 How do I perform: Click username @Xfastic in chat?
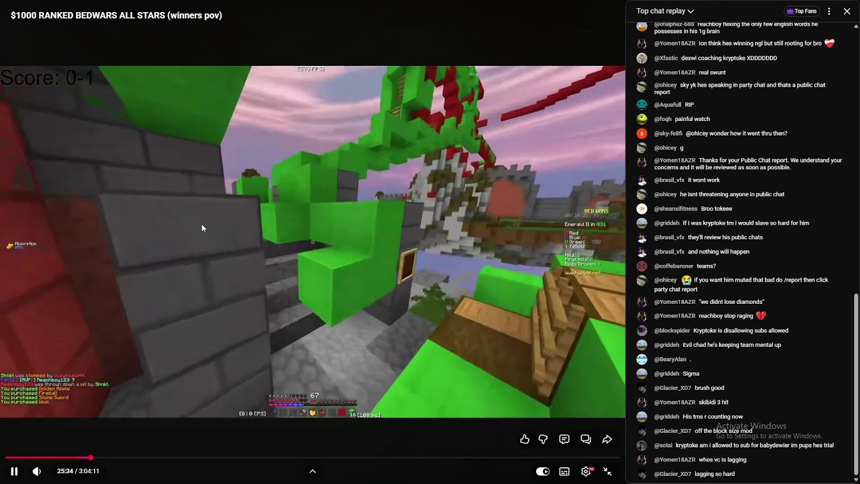click(666, 58)
